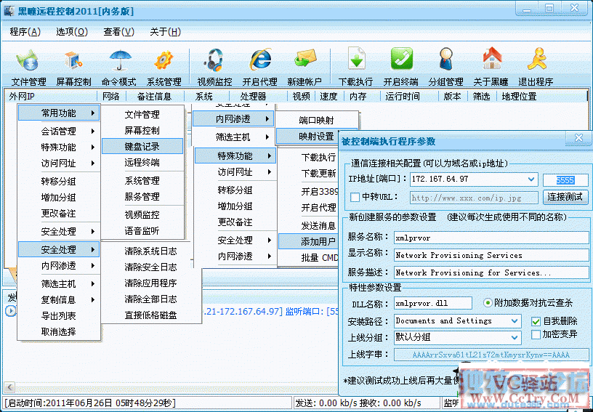Select the 语音监听 submenu entry
This screenshot has height=412, width=593.
point(142,230)
